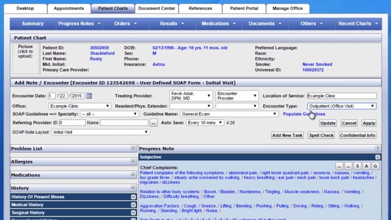Upload patient picture
The image size is (391, 220).
(x=26, y=51)
